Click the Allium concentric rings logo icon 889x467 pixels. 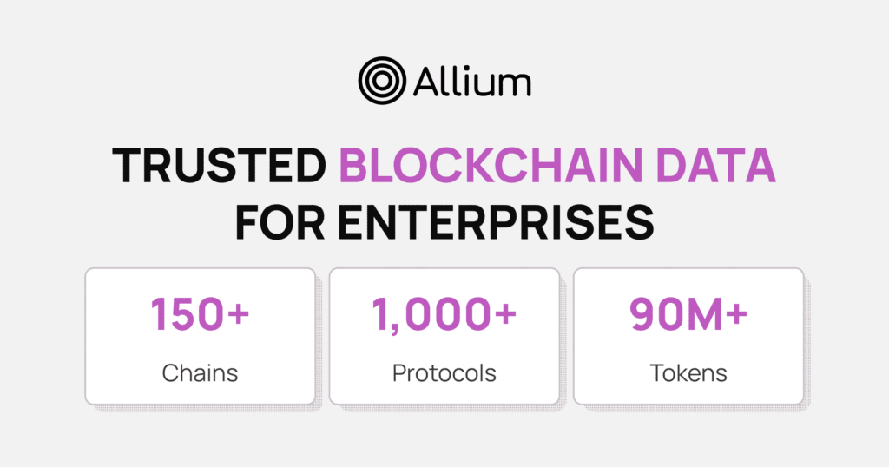(380, 82)
